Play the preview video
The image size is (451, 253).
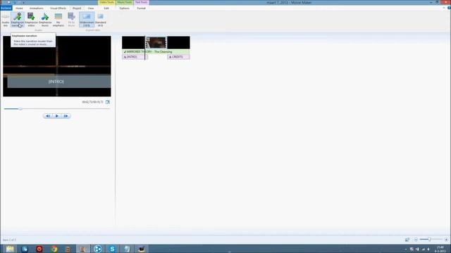(57, 116)
